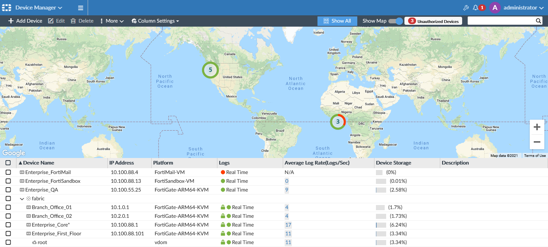548x247 pixels.
Task: Check the Enterprise_FortiSandbox row checkbox
Action: [x=8, y=181]
